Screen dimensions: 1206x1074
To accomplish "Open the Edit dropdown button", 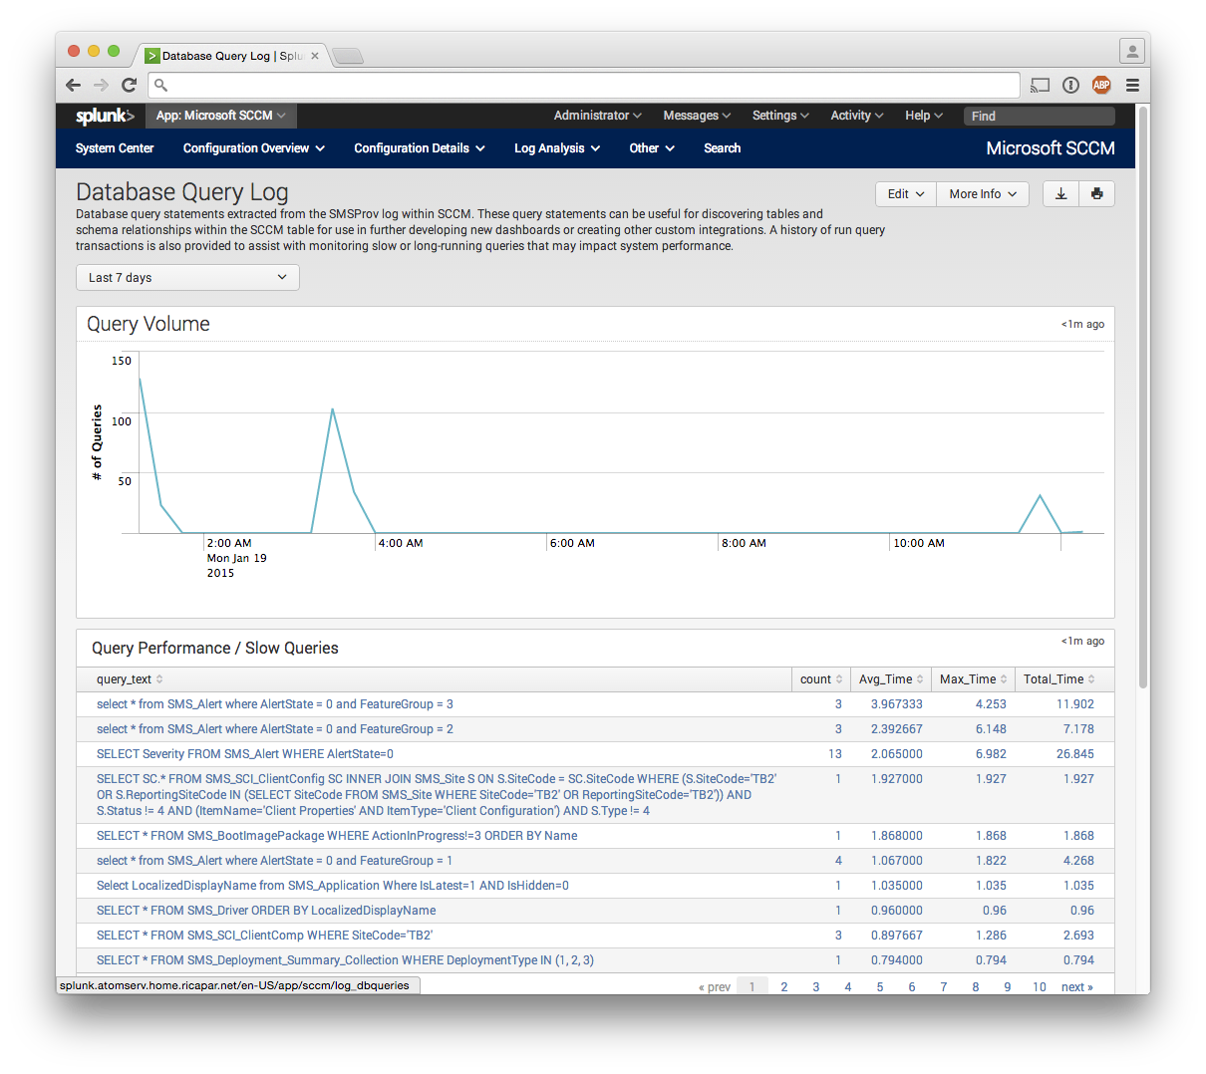I will click(x=906, y=194).
